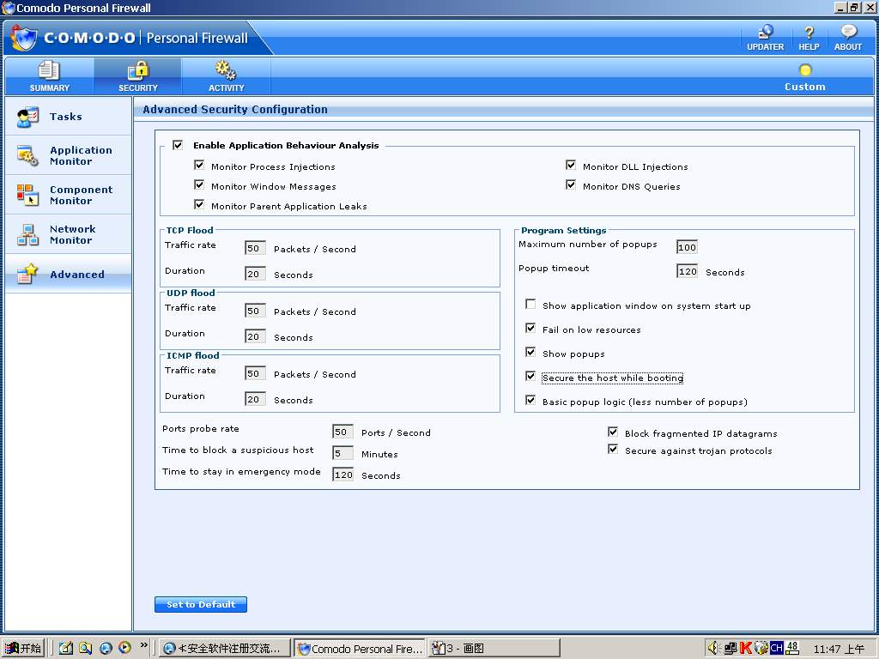Click ICMP flood traffic rate field

tap(255, 374)
